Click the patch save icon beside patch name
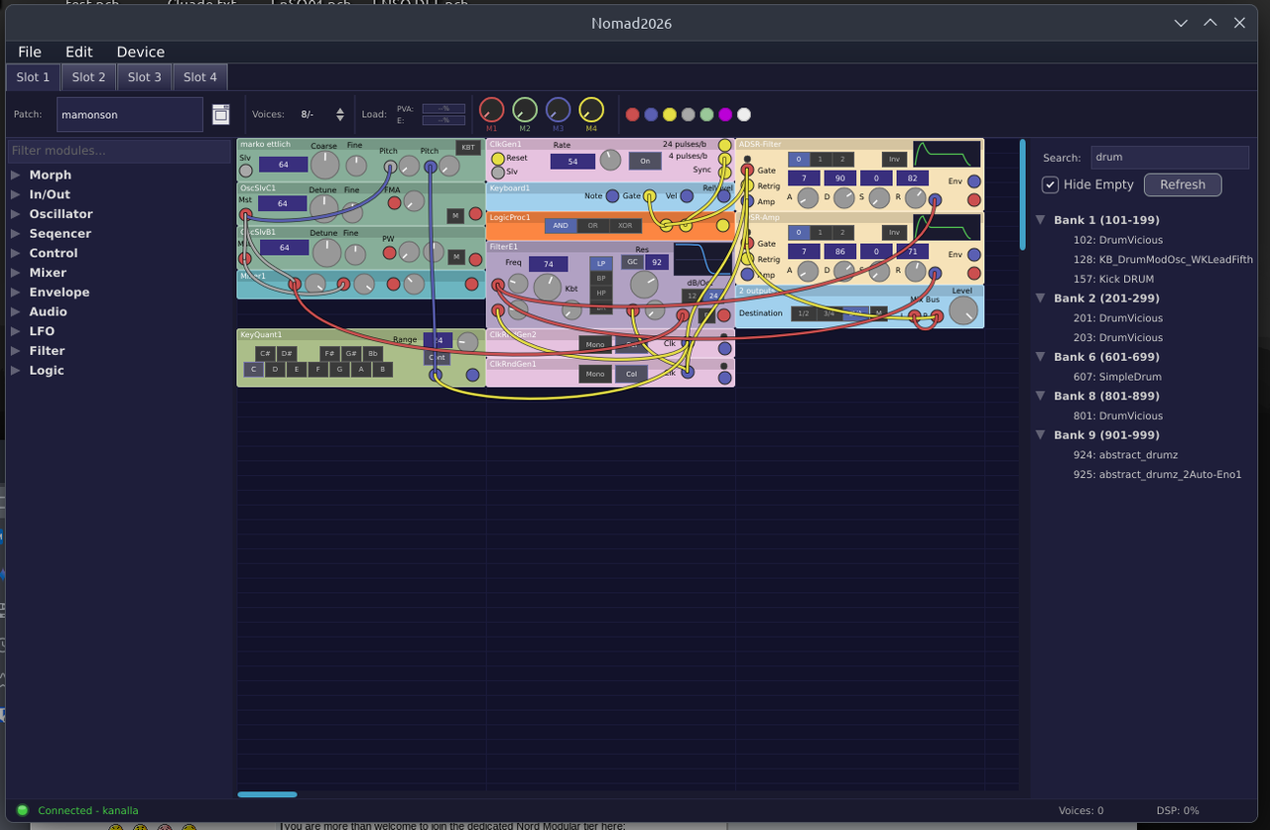Screen dimensions: 1270x830 pyautogui.click(x=221, y=115)
